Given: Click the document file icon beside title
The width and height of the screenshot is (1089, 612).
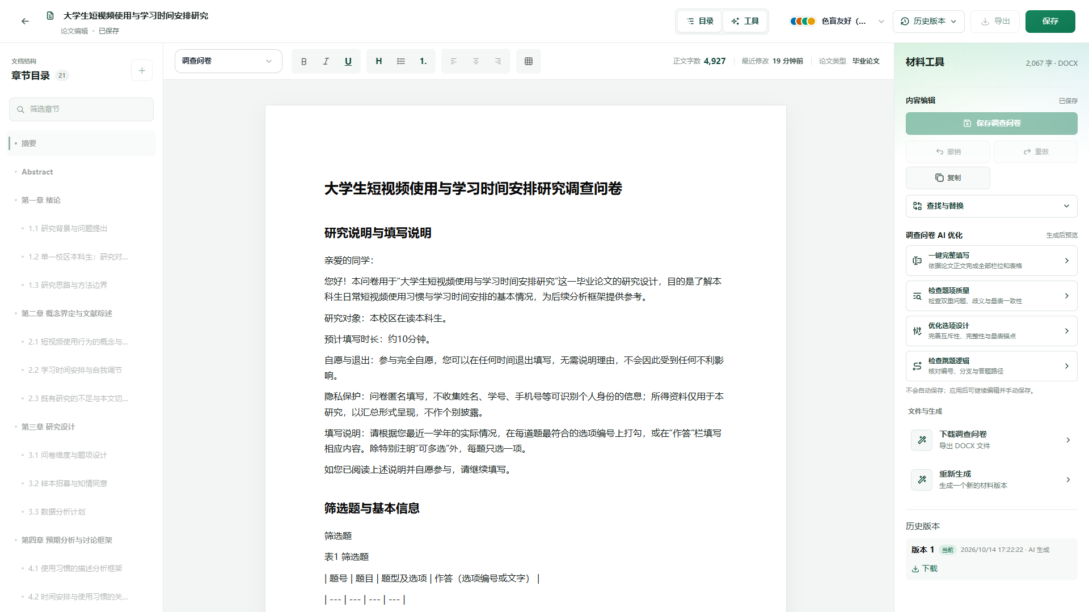Looking at the screenshot, I should click(x=50, y=16).
